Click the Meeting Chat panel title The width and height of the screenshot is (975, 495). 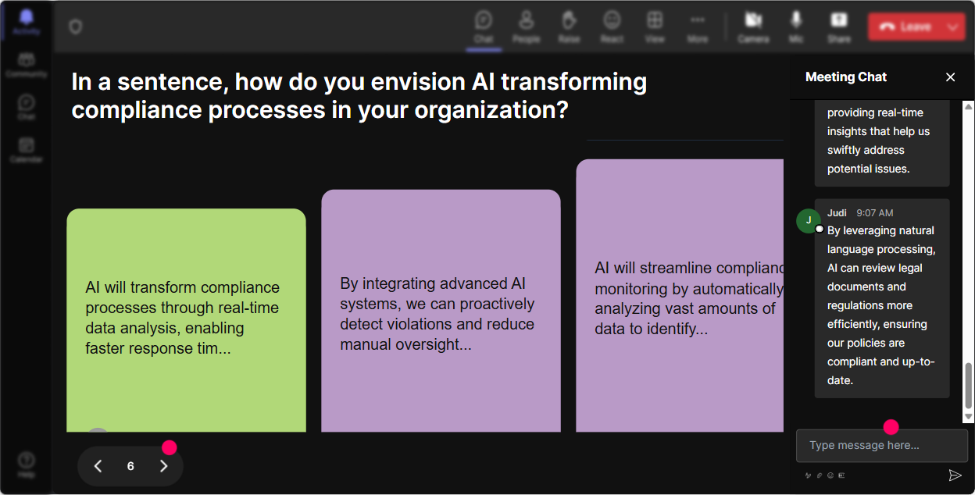point(846,77)
